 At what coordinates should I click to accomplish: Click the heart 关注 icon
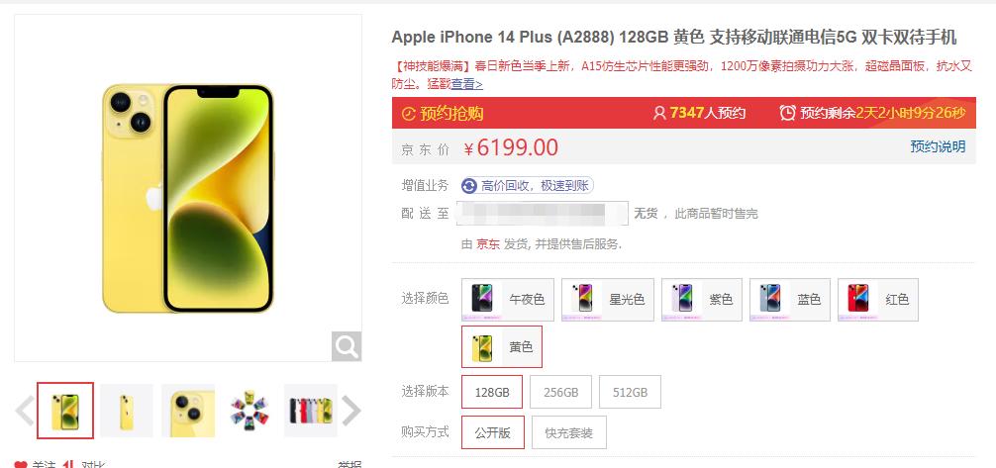pyautogui.click(x=21, y=465)
